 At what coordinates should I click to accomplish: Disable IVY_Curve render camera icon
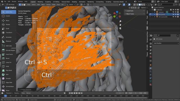[x=178, y=14]
